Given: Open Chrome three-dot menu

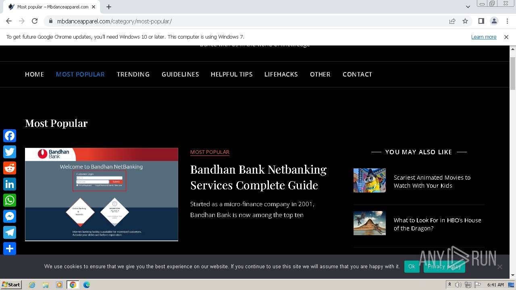Looking at the screenshot, I should pos(507,21).
